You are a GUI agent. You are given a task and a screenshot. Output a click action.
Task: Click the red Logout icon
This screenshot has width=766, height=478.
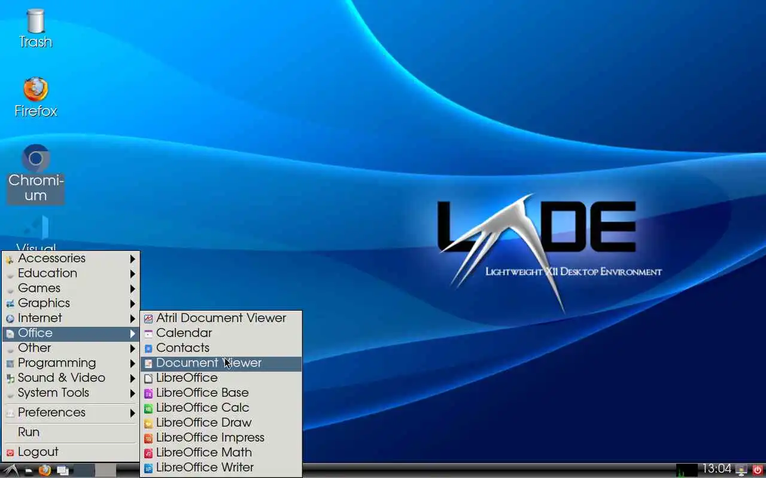point(10,452)
